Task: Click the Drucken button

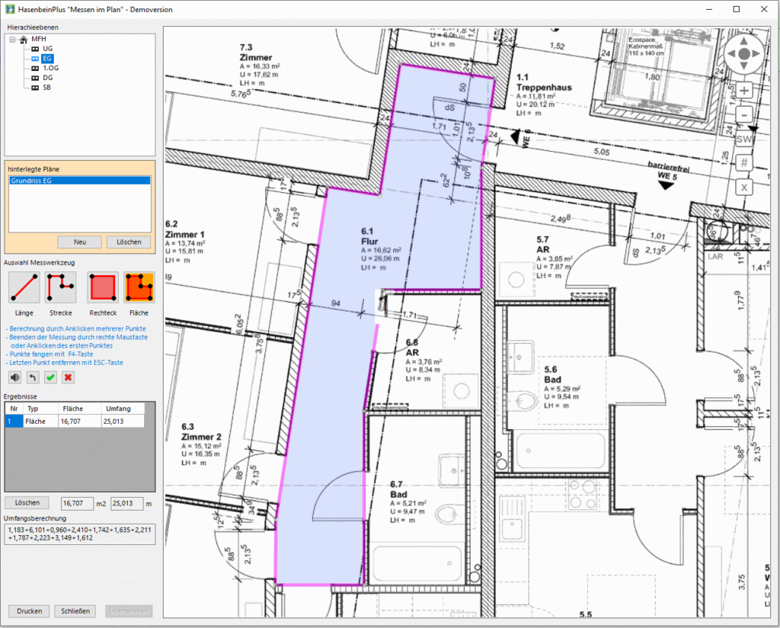Action: (30, 611)
